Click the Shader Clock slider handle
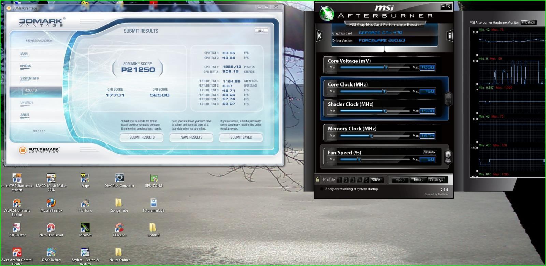 tap(385, 111)
